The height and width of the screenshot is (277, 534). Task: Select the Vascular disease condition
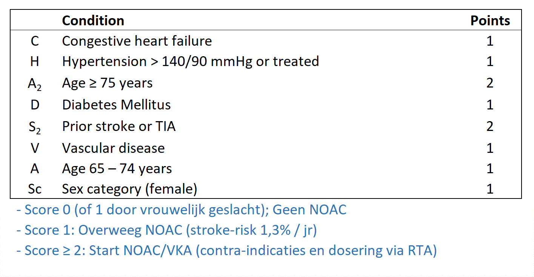[113, 148]
